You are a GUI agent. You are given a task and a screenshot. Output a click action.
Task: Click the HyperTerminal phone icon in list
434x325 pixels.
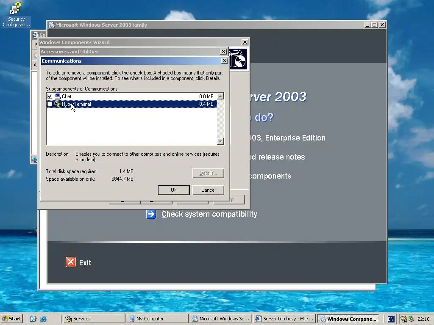58,104
